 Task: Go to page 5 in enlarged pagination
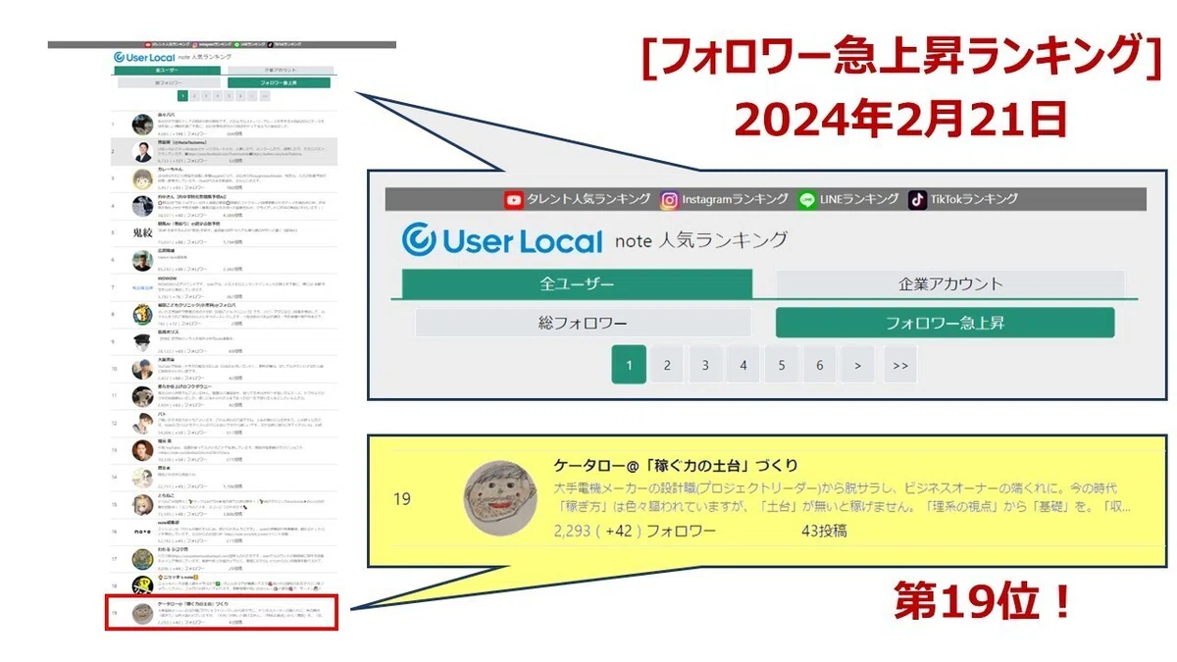click(782, 365)
